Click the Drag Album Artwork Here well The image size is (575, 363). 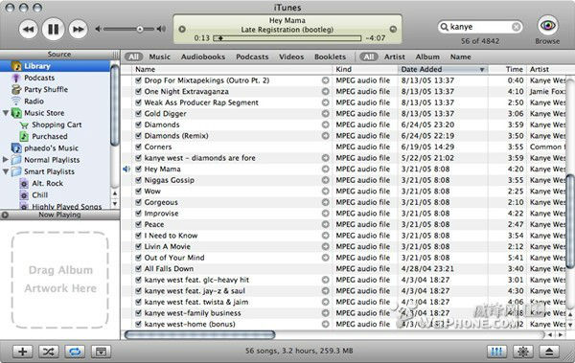tap(60, 280)
